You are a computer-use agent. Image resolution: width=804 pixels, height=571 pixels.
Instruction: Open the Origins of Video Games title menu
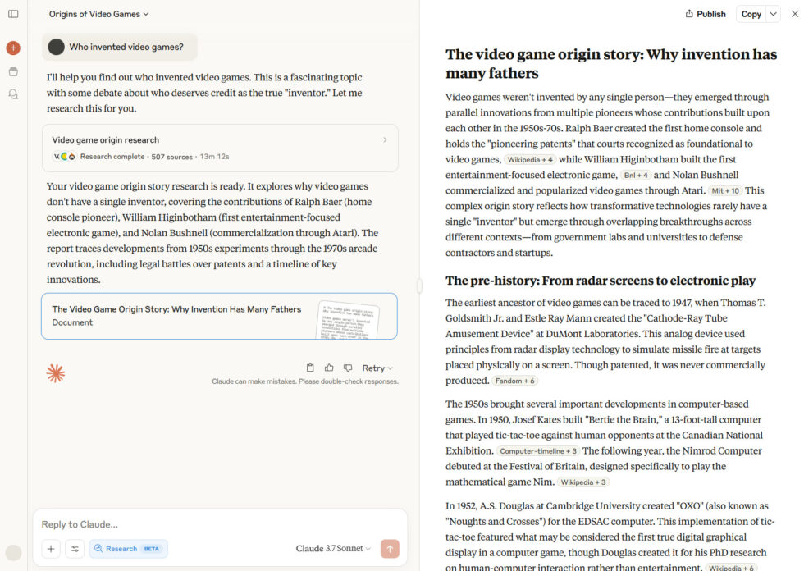pos(98,14)
